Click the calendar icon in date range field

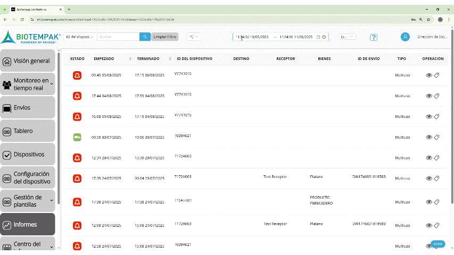[x=318, y=37]
